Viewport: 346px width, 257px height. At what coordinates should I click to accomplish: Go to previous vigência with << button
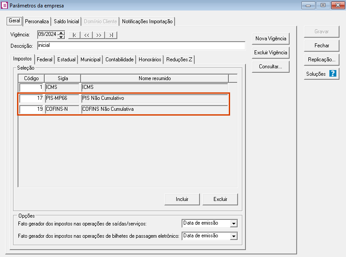click(87, 35)
